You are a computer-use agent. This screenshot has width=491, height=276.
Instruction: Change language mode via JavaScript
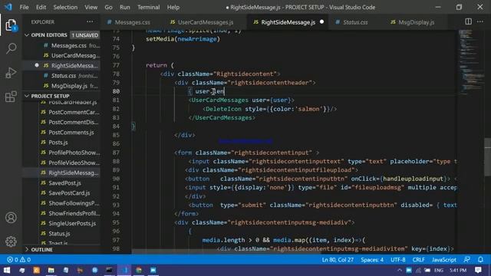click(443, 260)
